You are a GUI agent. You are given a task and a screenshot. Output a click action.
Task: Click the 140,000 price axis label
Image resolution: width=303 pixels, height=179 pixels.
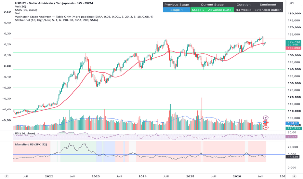pyautogui.click(x=294, y=69)
